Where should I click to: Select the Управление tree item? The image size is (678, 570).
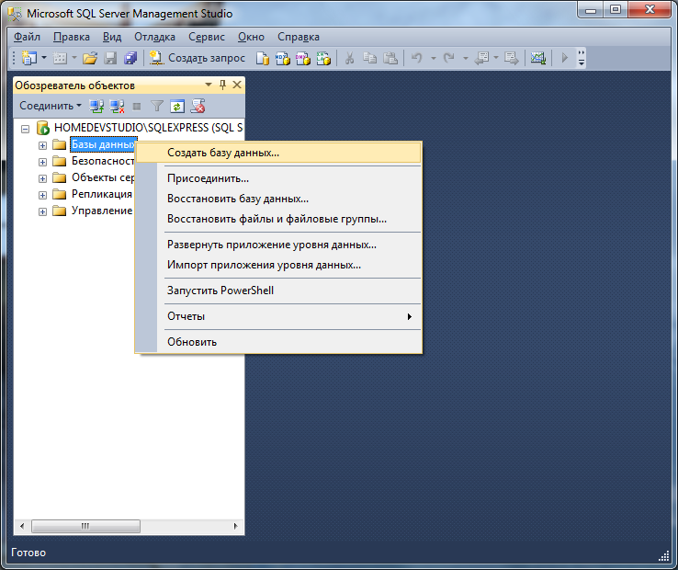tap(102, 211)
